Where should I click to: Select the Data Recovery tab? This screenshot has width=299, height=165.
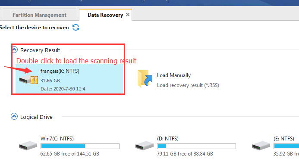click(x=105, y=15)
